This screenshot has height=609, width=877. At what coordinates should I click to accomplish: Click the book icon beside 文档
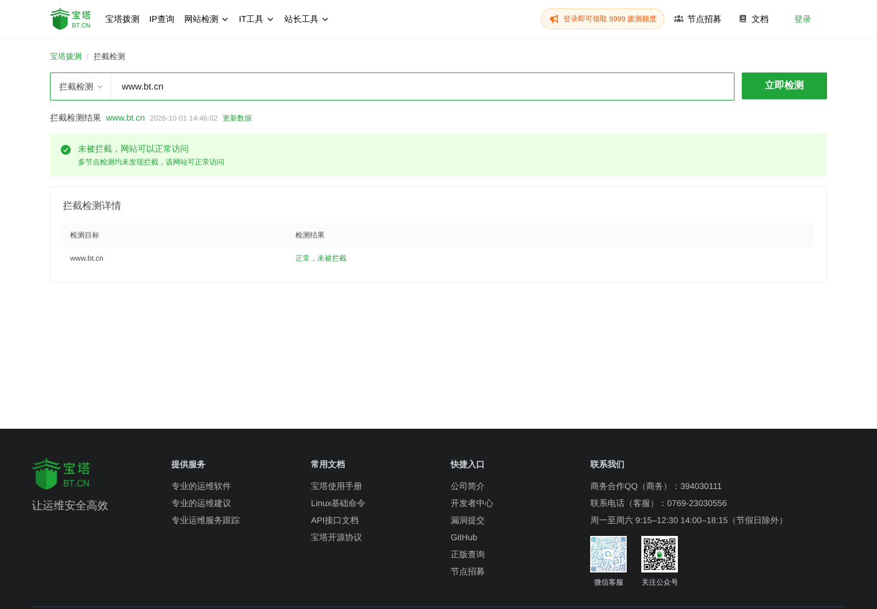(x=743, y=19)
